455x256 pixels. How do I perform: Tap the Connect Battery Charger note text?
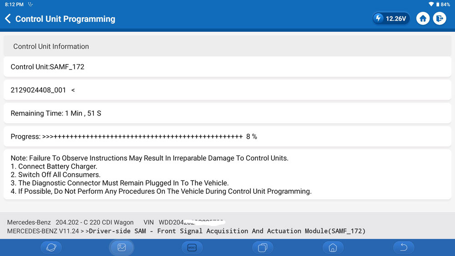click(x=54, y=166)
